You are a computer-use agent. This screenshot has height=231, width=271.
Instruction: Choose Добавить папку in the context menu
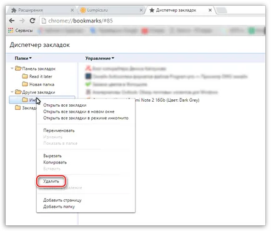tap(59, 207)
